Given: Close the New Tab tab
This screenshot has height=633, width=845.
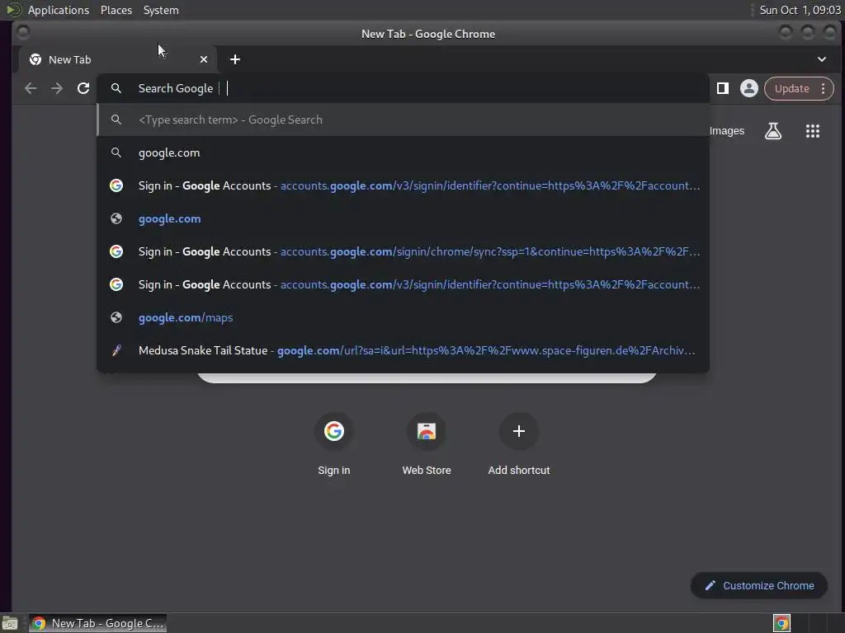Looking at the screenshot, I should coord(204,59).
